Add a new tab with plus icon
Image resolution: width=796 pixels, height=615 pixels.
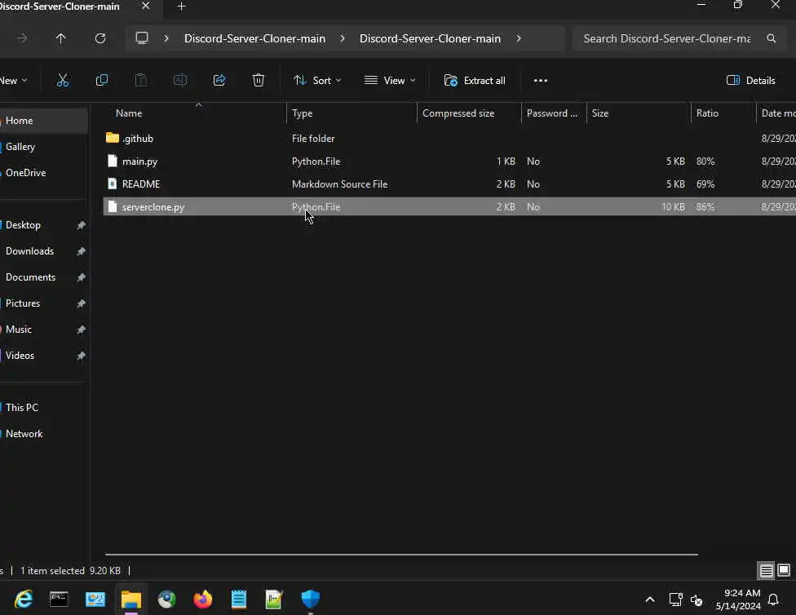[181, 7]
